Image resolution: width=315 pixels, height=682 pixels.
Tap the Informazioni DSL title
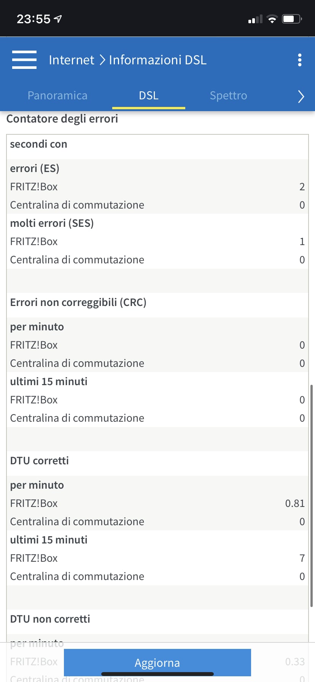click(157, 60)
